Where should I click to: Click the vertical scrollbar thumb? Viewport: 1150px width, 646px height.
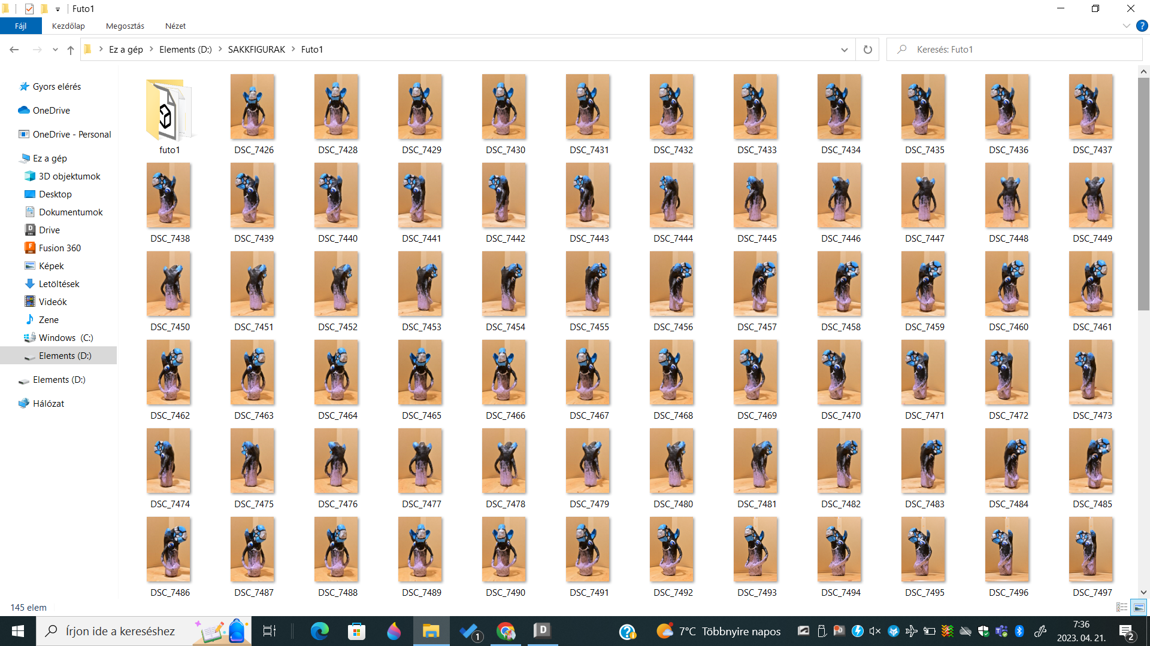[x=1143, y=194]
